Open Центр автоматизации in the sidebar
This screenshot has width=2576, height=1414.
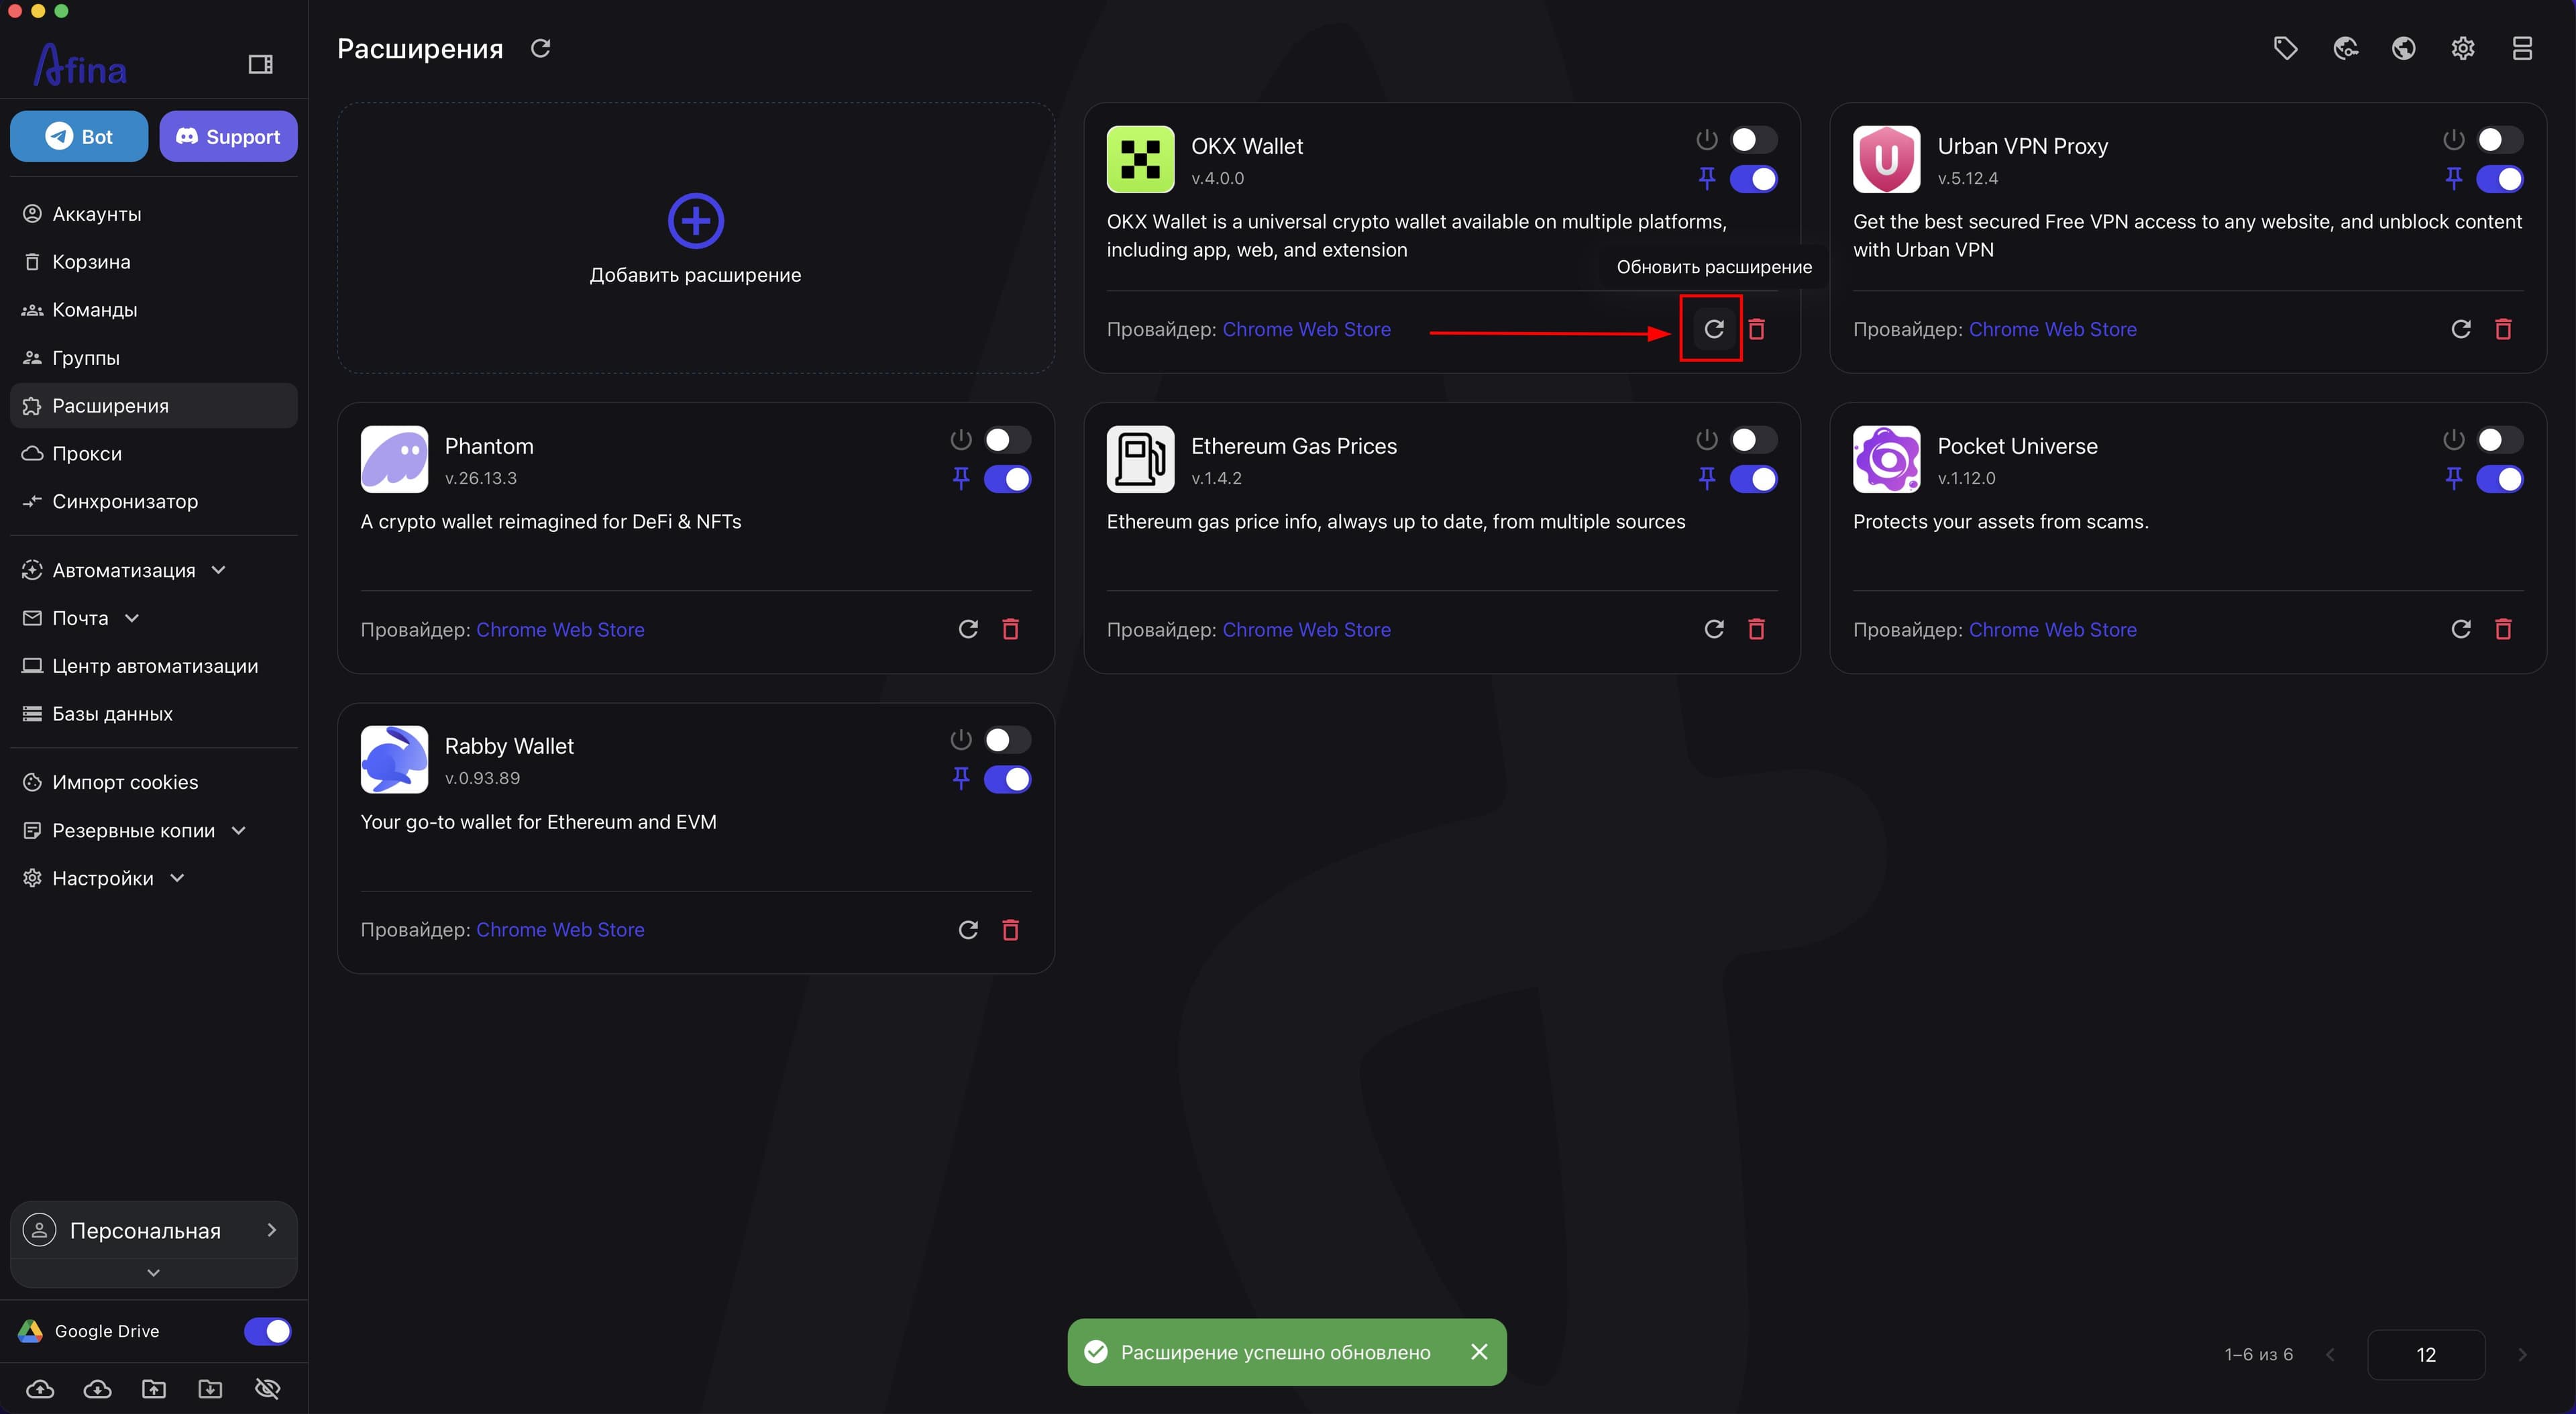[153, 666]
